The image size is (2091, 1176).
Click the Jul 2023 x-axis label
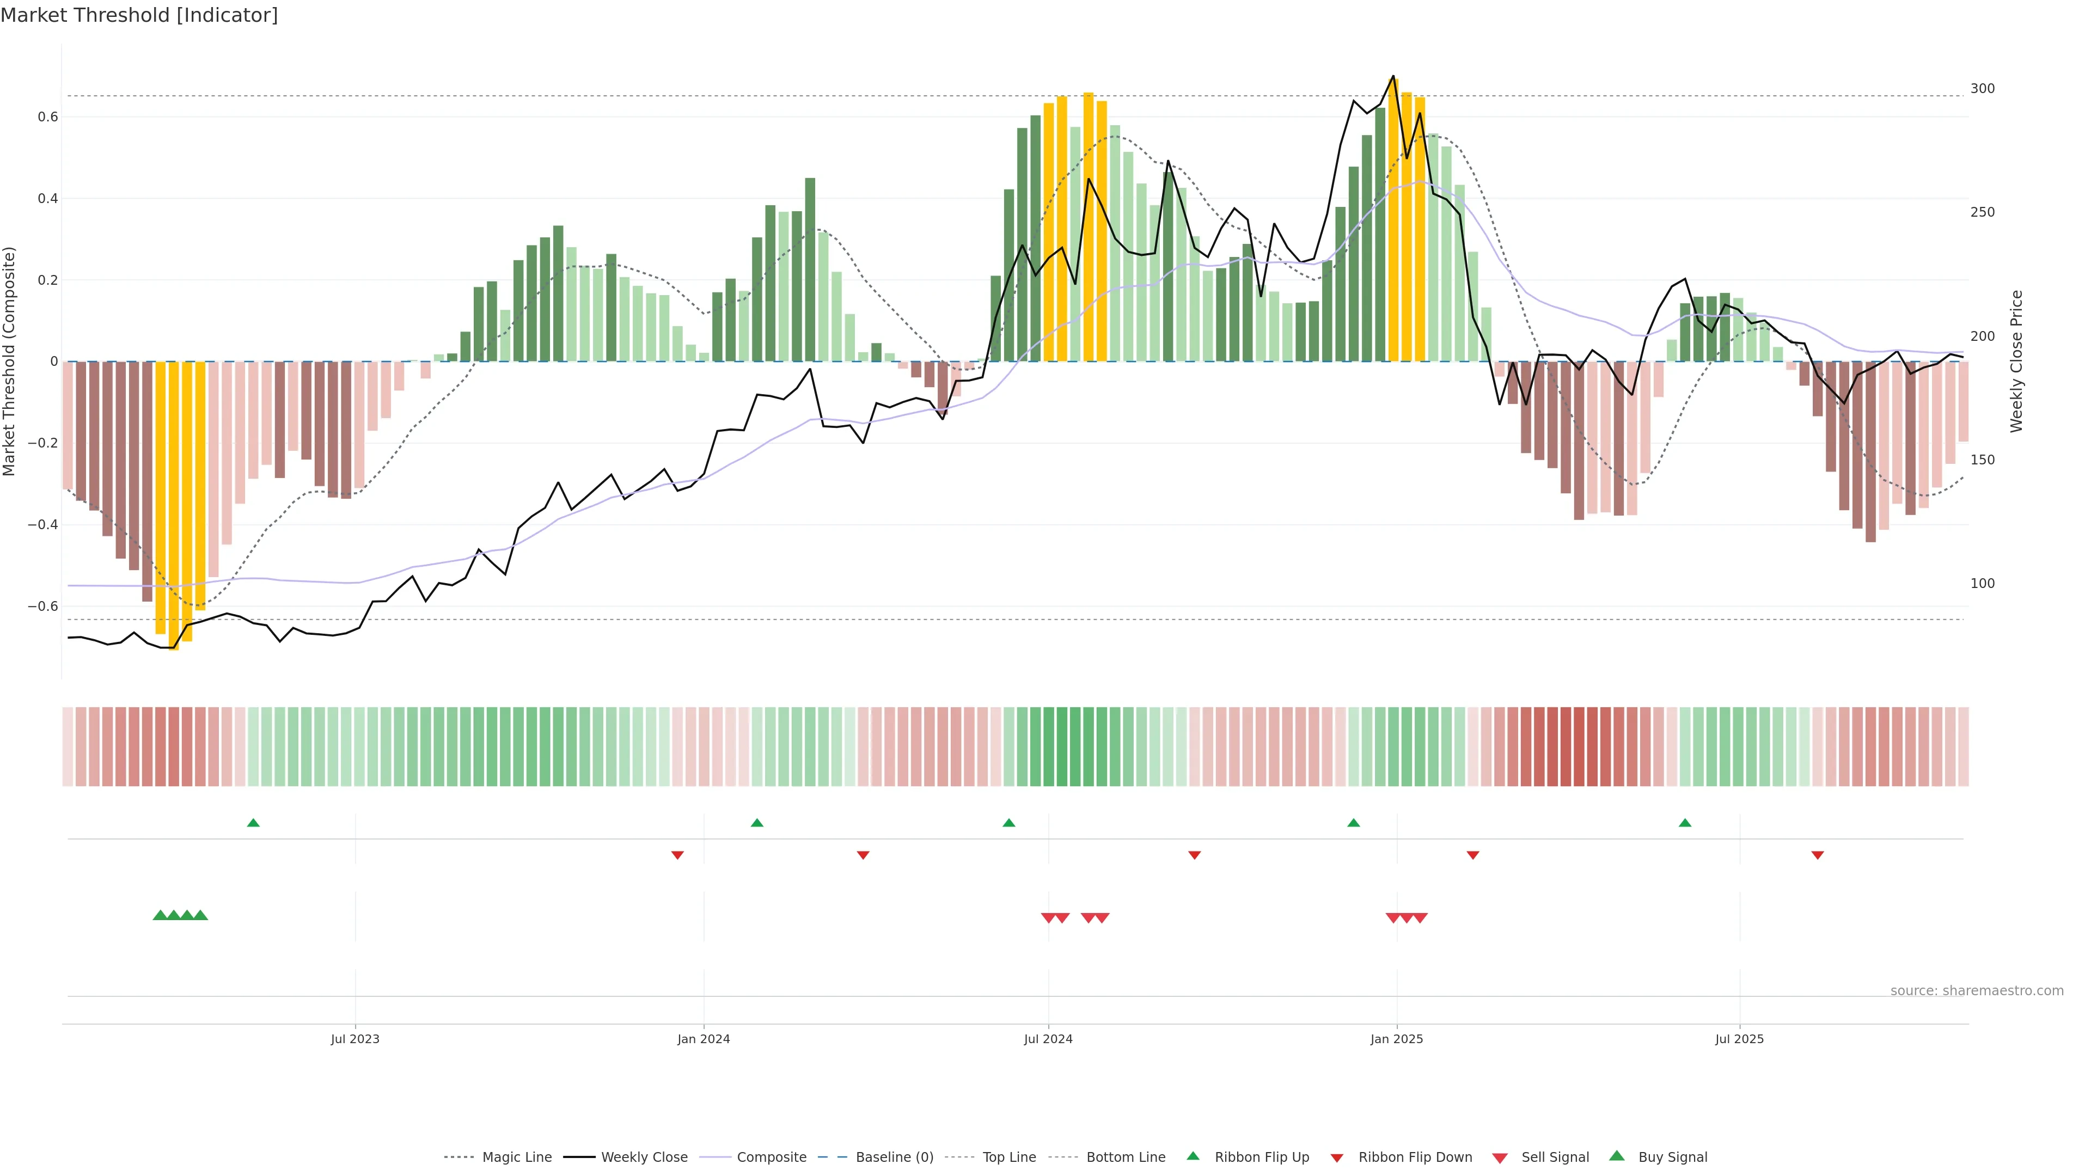(x=354, y=1039)
